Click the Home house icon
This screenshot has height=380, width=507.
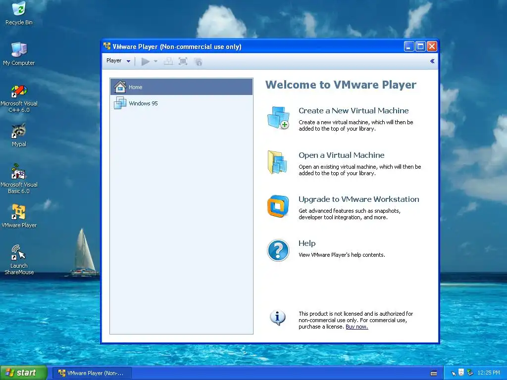[x=120, y=87]
